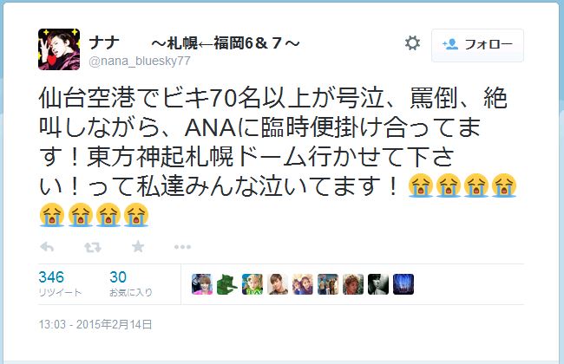Open the green cat avatar
The image size is (564, 364).
(227, 284)
